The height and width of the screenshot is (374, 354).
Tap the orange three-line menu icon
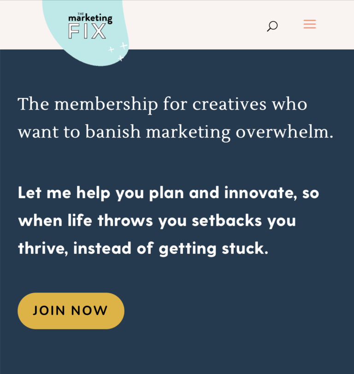point(309,24)
